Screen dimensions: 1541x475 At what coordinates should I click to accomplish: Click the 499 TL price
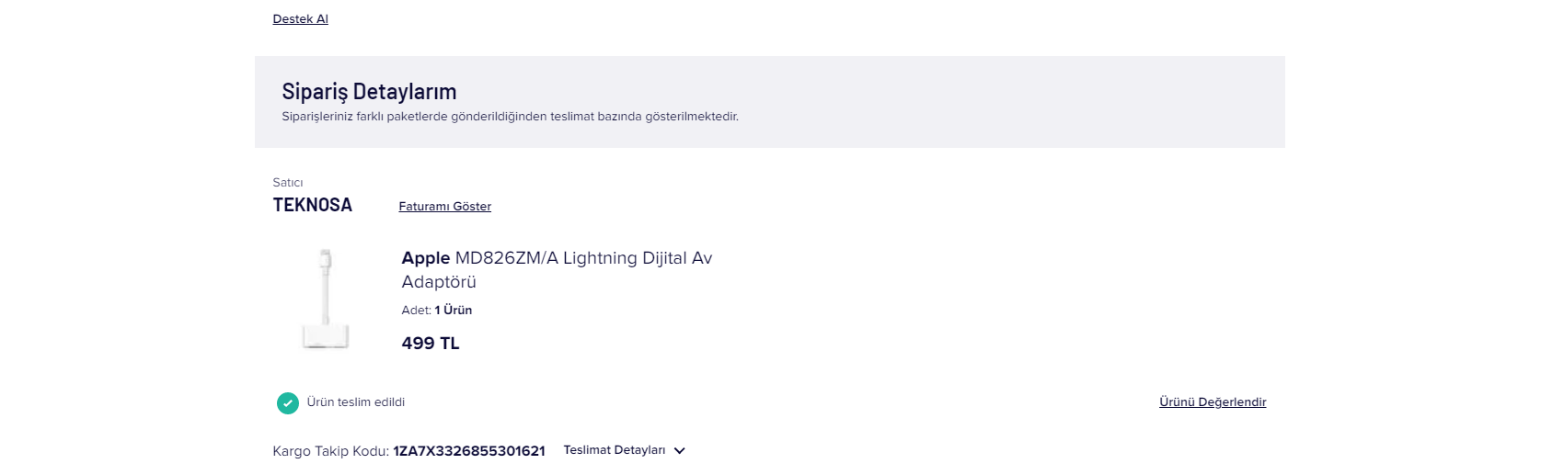[x=431, y=344]
